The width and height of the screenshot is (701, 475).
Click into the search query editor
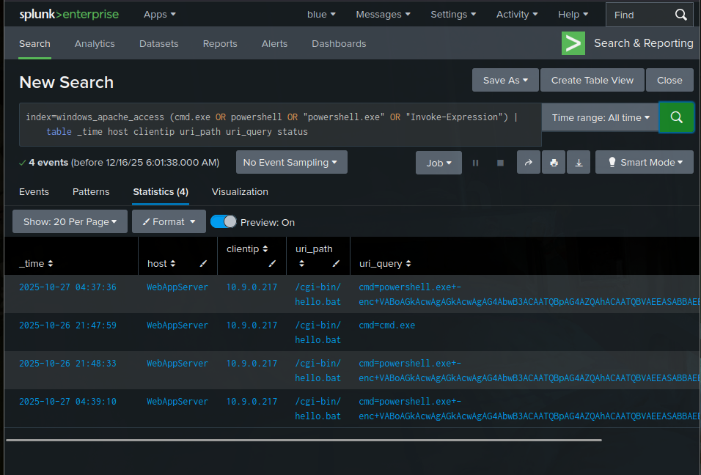[x=280, y=124]
